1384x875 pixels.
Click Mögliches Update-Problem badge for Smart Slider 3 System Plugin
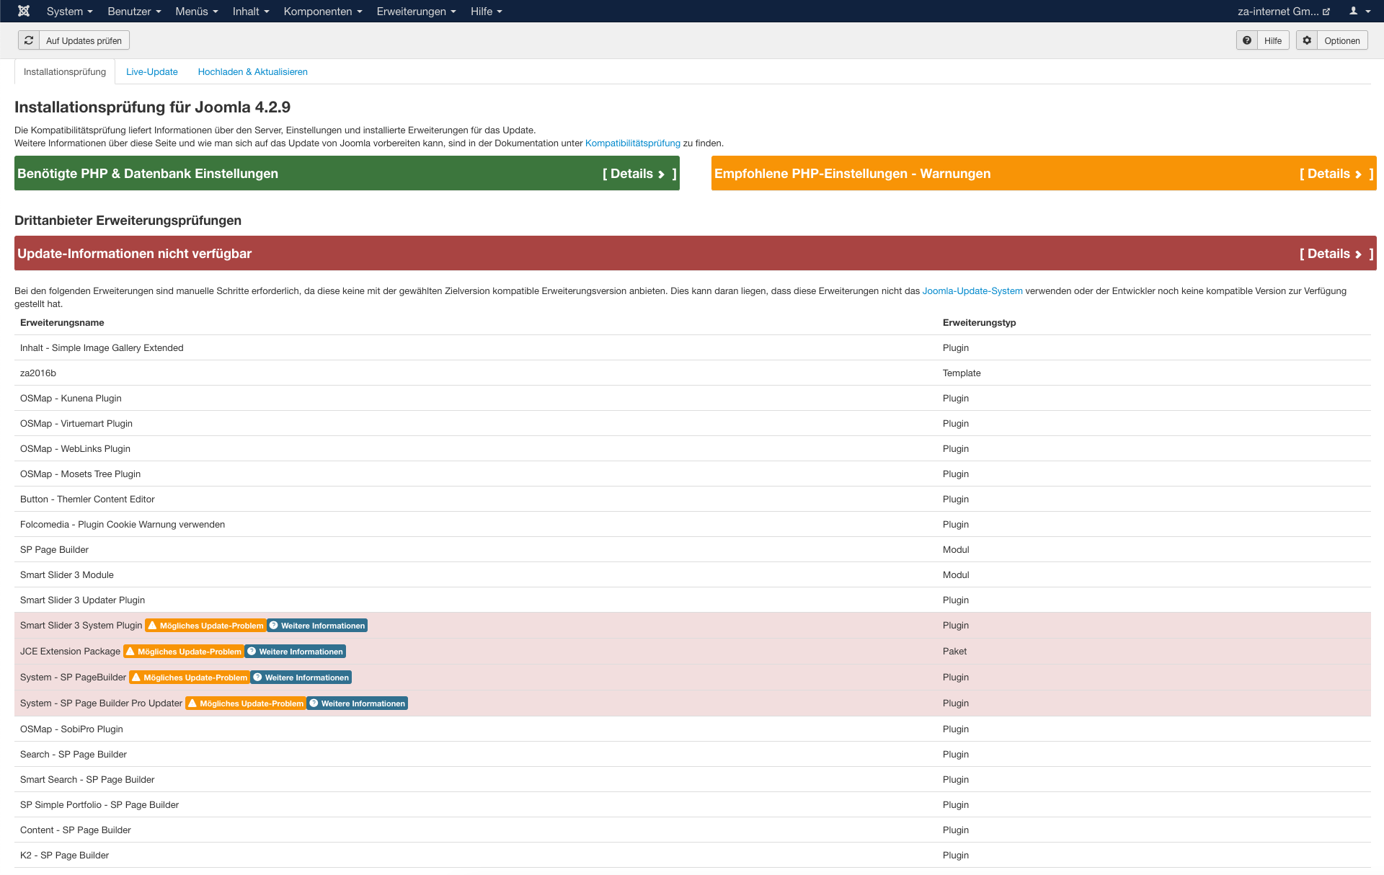[x=205, y=626]
